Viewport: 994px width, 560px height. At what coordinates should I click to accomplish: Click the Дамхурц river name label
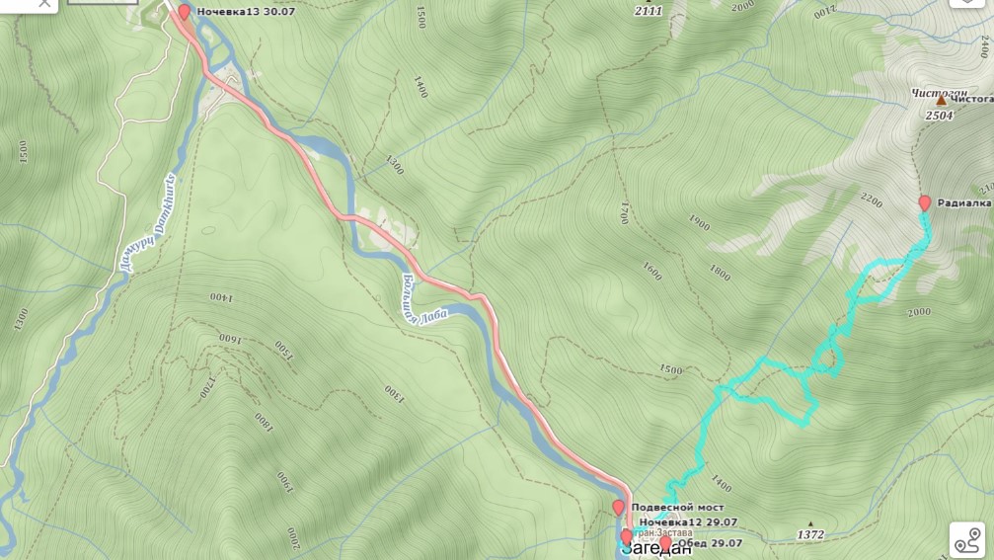[x=148, y=223]
